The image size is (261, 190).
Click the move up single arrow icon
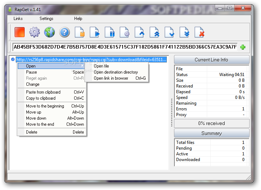tap(139, 32)
